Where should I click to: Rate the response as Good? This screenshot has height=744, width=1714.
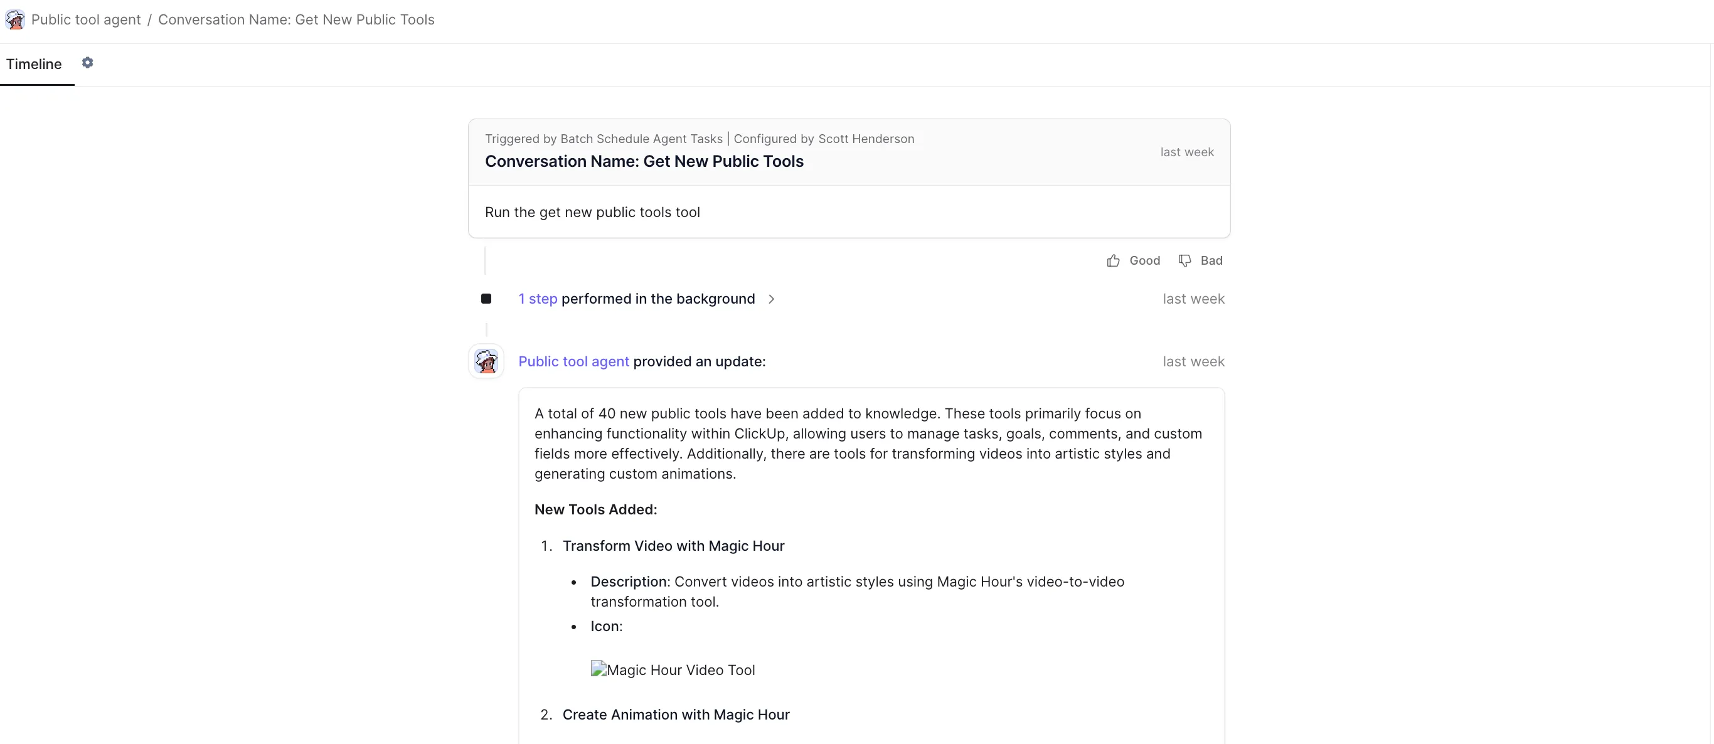(x=1144, y=261)
